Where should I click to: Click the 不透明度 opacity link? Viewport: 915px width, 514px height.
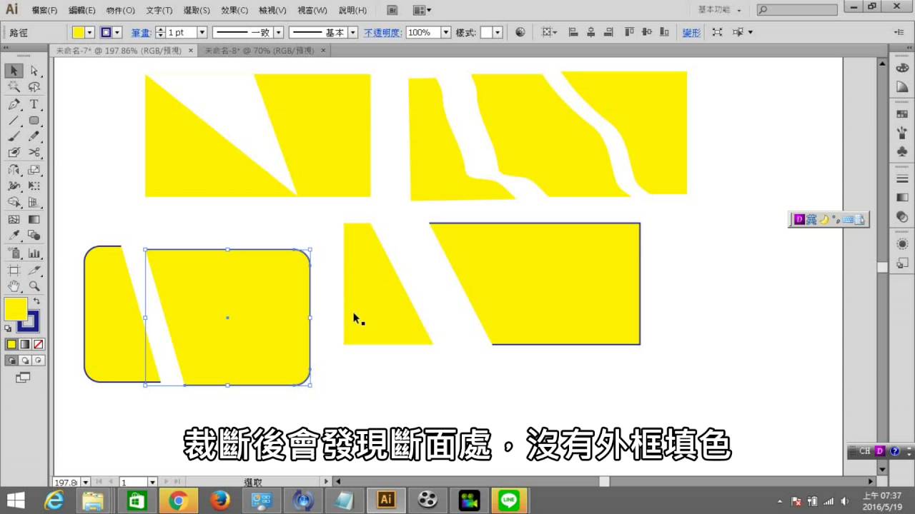383,32
